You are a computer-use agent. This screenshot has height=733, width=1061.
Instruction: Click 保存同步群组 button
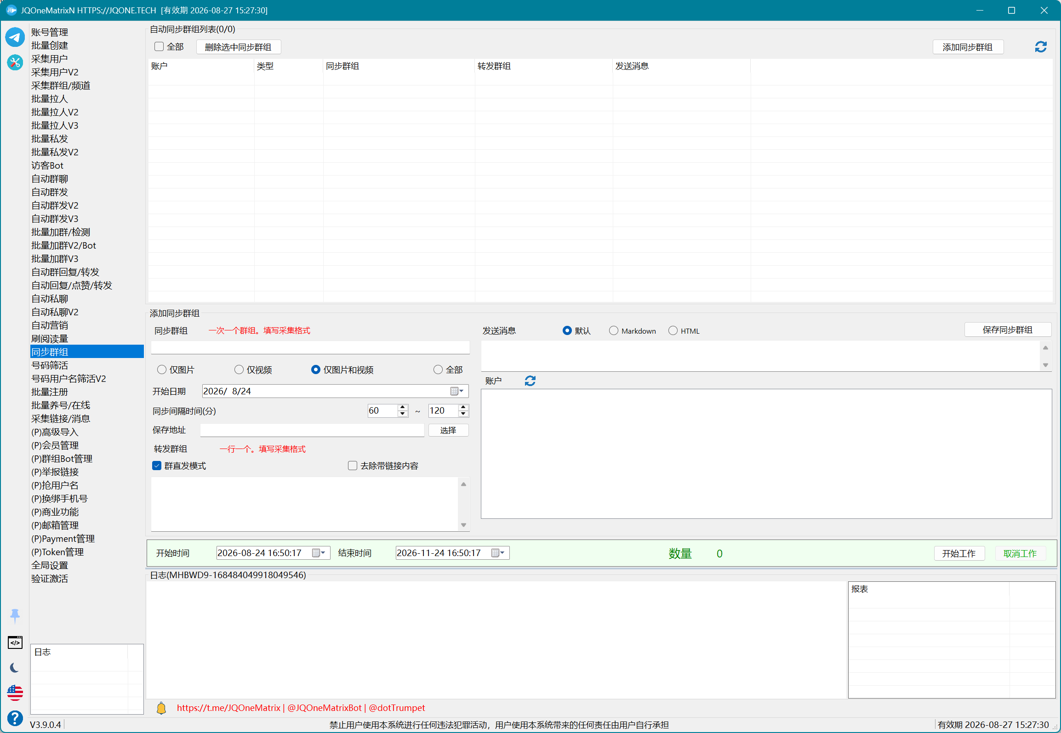1008,330
